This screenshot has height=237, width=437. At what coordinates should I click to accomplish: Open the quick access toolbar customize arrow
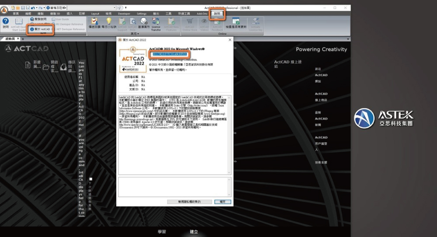pyautogui.click(x=126, y=8)
